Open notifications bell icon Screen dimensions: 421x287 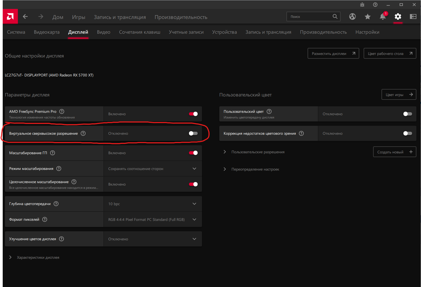pos(383,17)
